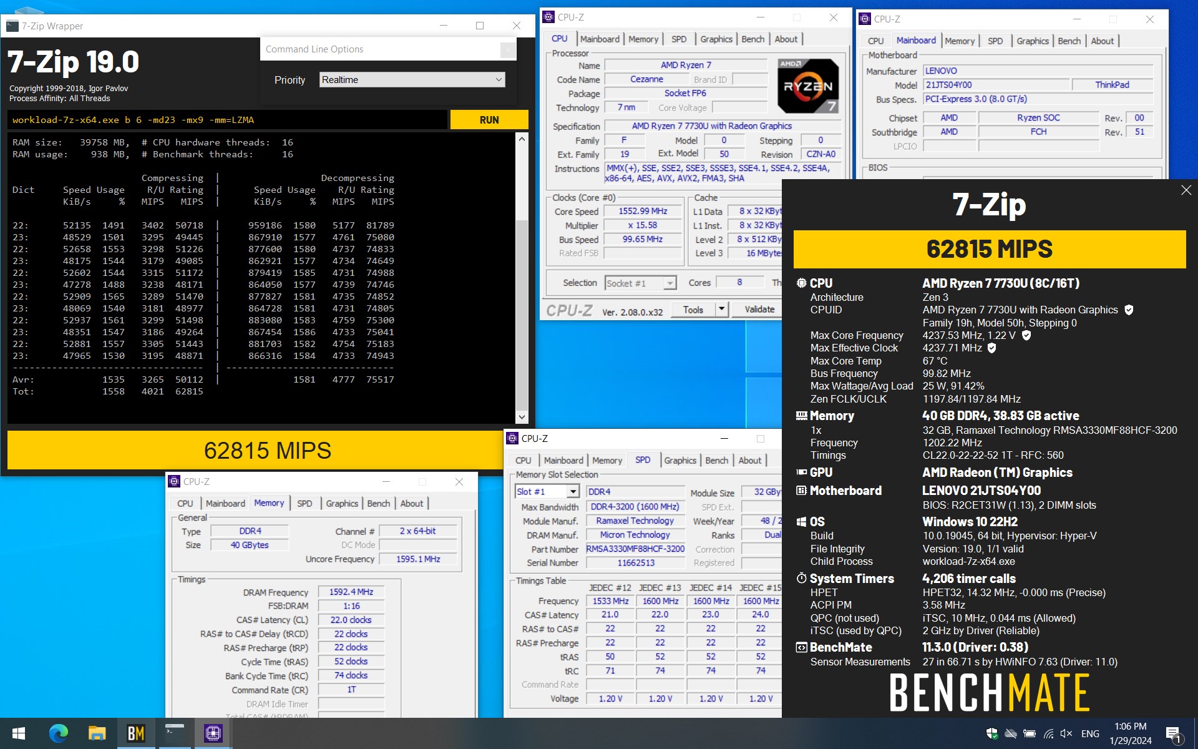
Task: Click the Max Core Frequency verified shield icon
Action: pos(1026,335)
